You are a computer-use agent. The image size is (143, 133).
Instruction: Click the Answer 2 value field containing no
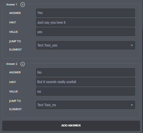coord(85,92)
